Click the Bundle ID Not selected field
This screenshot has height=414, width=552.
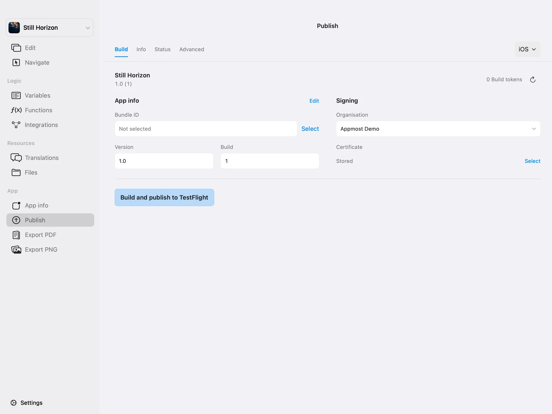click(x=206, y=129)
